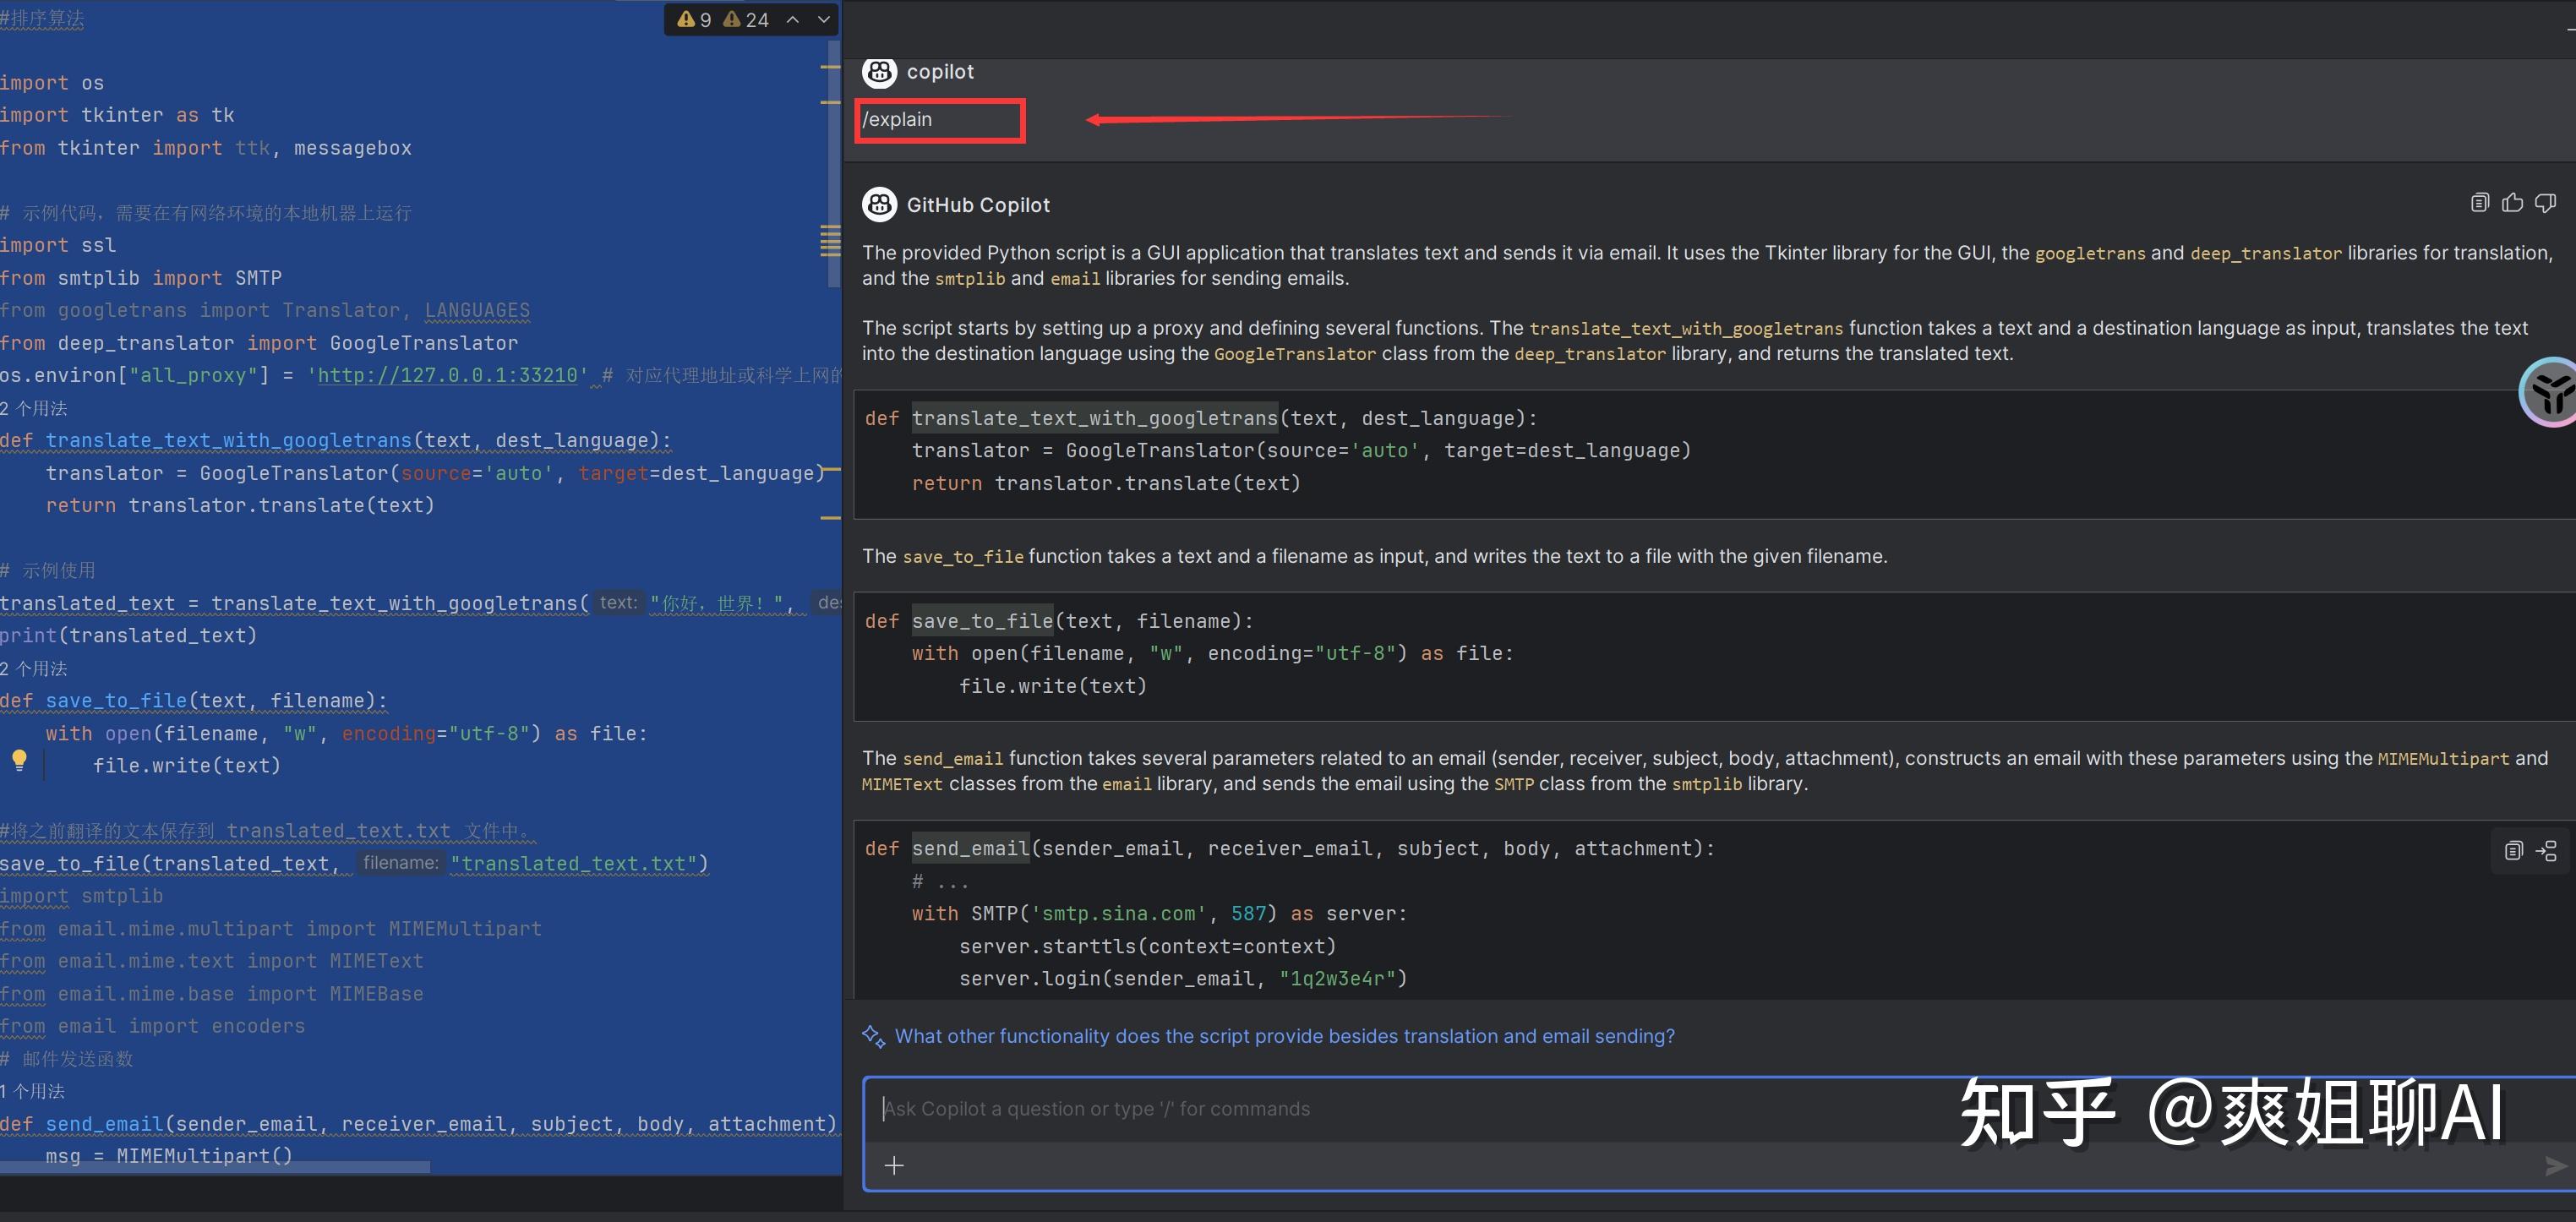2576x1222 pixels.
Task: Copy the Copilot response to clipboard
Action: point(2479,203)
